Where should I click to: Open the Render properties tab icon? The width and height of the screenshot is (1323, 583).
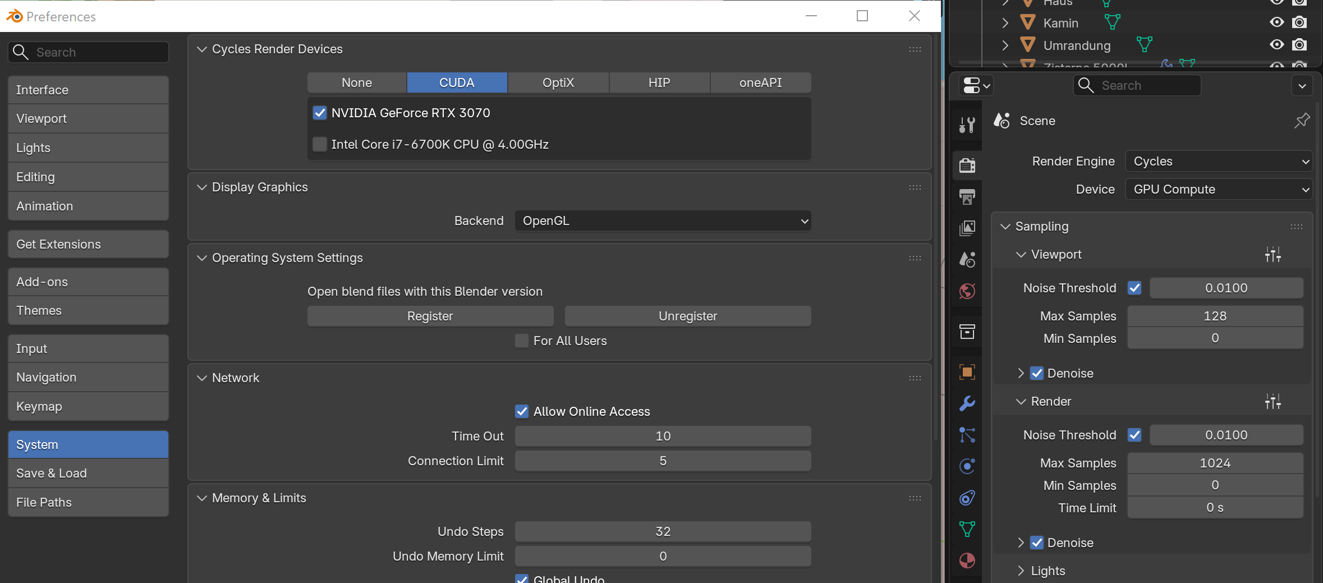[x=967, y=165]
